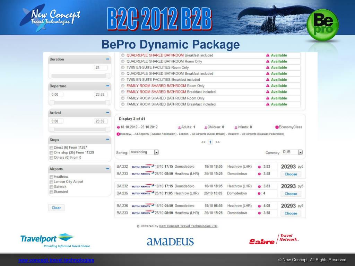Check the Gatwick airport filter

[51, 187]
